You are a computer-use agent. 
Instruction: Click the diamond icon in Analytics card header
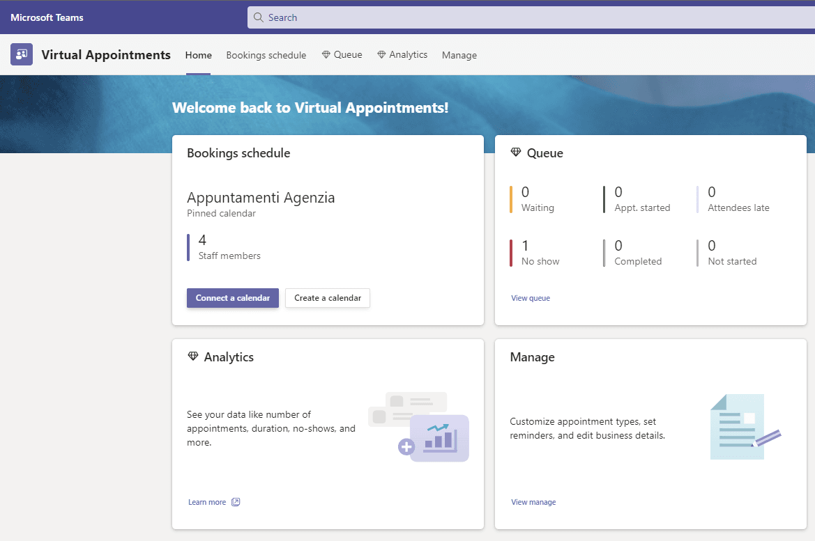pyautogui.click(x=193, y=356)
